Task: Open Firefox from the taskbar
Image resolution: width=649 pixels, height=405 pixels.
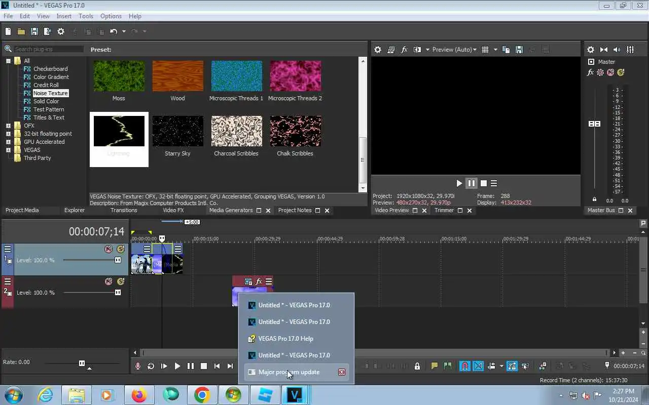Action: [x=139, y=395]
